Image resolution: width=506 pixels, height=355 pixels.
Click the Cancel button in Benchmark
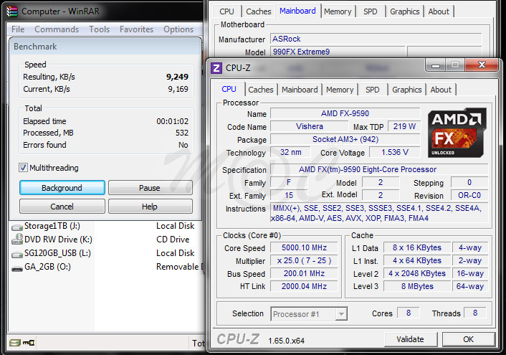pyautogui.click(x=62, y=207)
